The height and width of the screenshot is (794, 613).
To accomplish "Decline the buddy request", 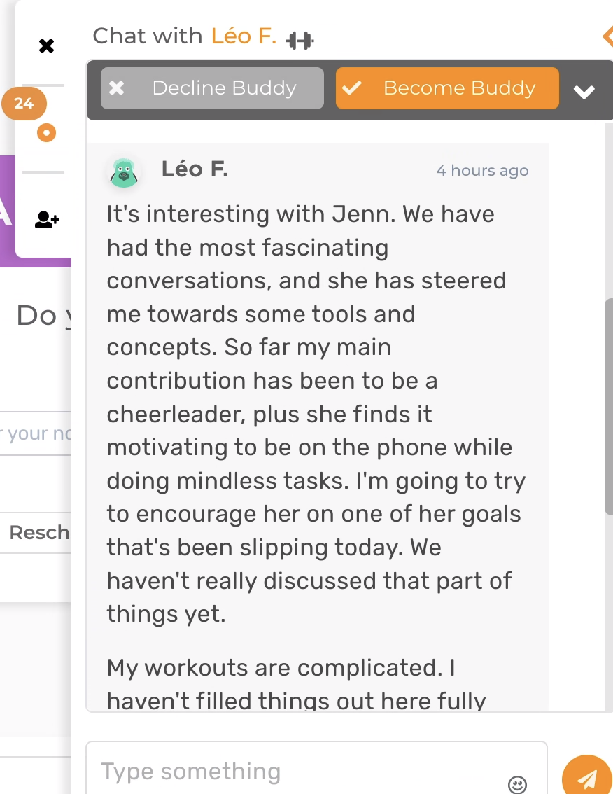I will (212, 88).
